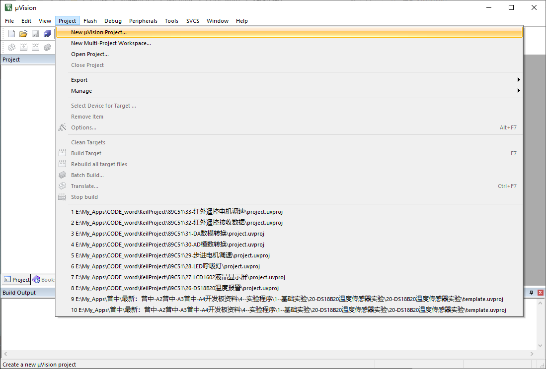Viewport: 546px width, 369px height.
Task: Maximize the µVision window
Action: (x=511, y=7)
